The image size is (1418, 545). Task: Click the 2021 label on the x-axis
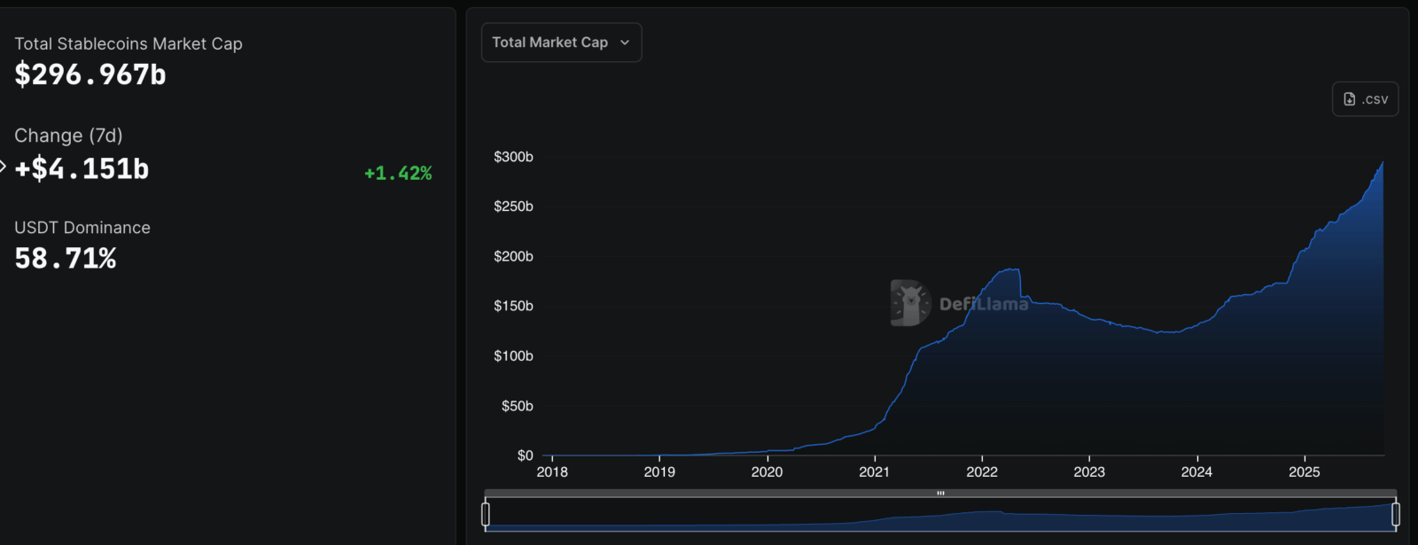pyautogui.click(x=874, y=472)
